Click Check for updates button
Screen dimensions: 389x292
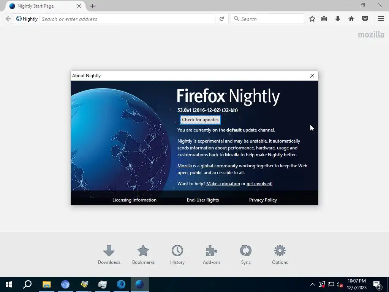pyautogui.click(x=200, y=120)
